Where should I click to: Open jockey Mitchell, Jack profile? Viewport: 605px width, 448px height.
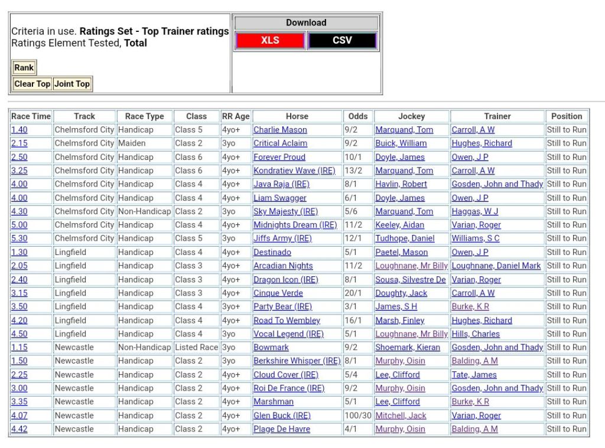pos(401,416)
